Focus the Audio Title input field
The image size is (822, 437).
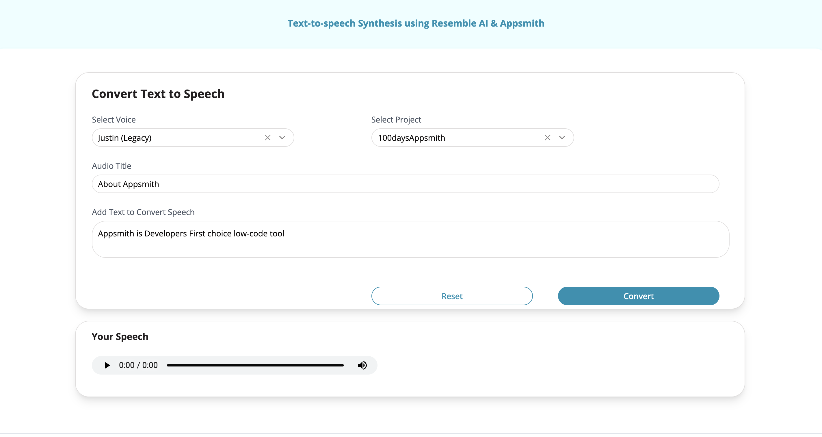(x=405, y=184)
